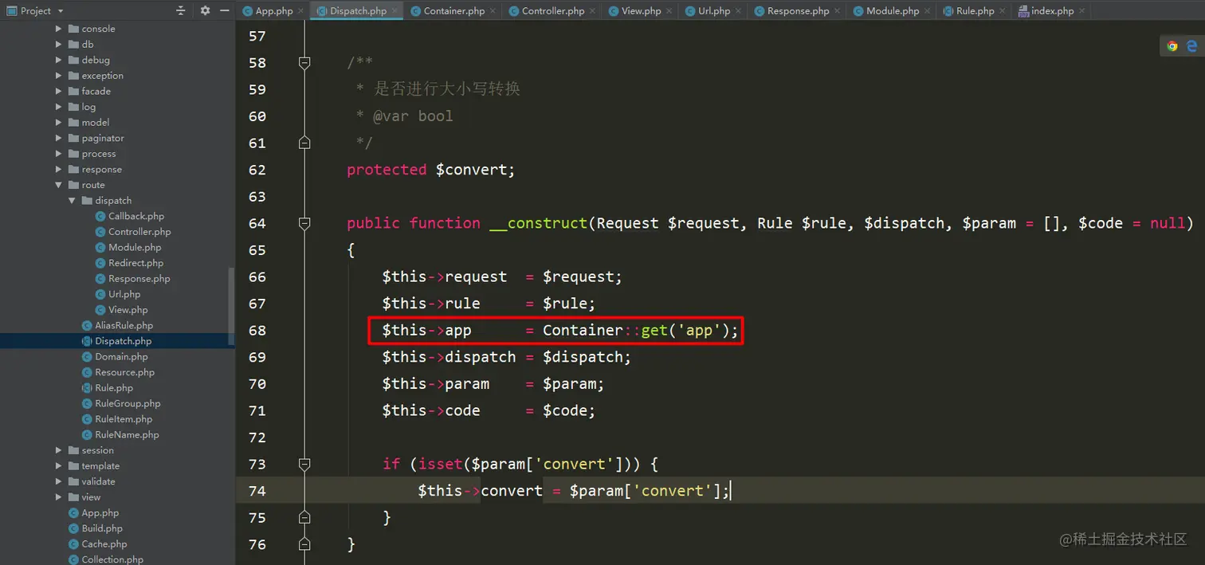
Task: Expand the template folder
Action: 59,466
